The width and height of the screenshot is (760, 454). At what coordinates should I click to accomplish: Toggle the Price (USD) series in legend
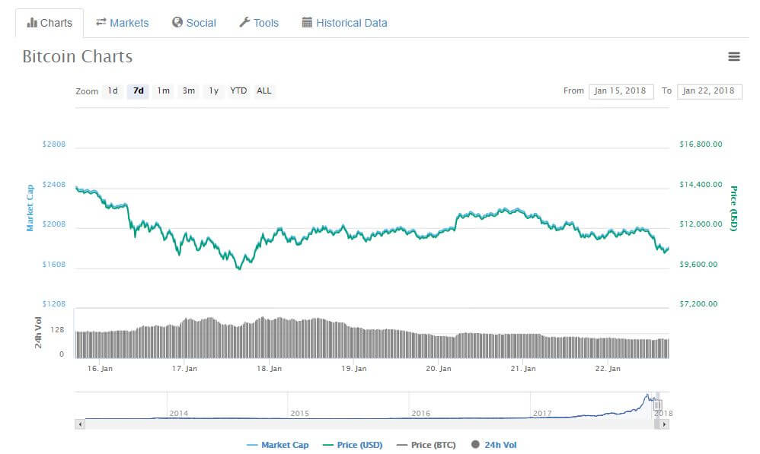(x=353, y=445)
